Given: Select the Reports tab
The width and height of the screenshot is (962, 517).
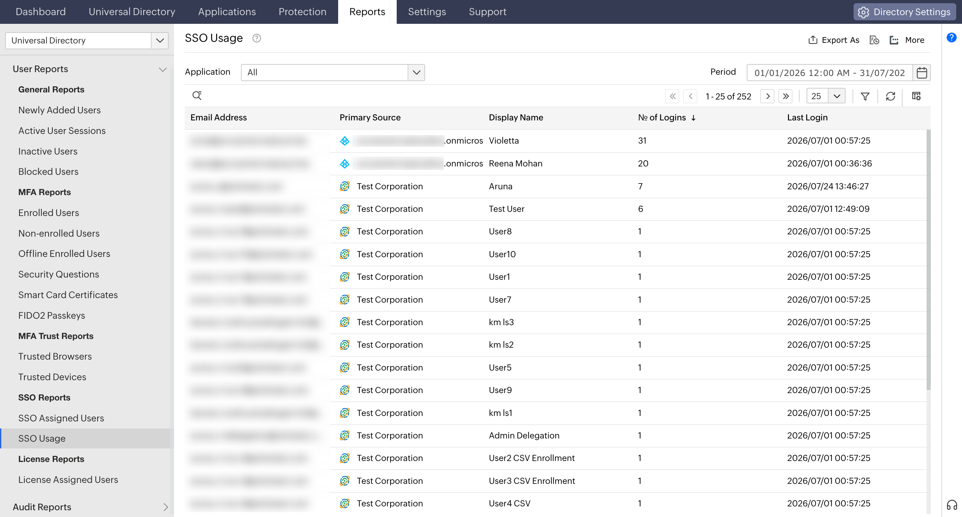Looking at the screenshot, I should [367, 12].
